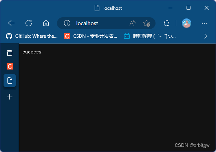Open the Read aloud feature
This screenshot has height=152, width=216.
point(132,23)
